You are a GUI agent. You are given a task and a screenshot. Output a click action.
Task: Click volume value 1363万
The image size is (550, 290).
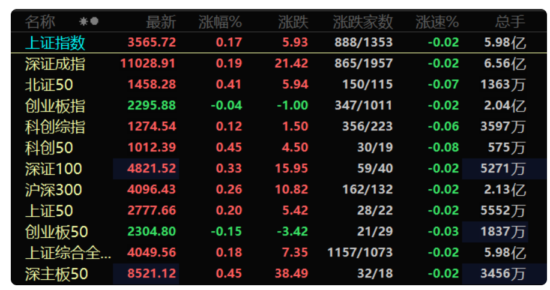point(503,85)
